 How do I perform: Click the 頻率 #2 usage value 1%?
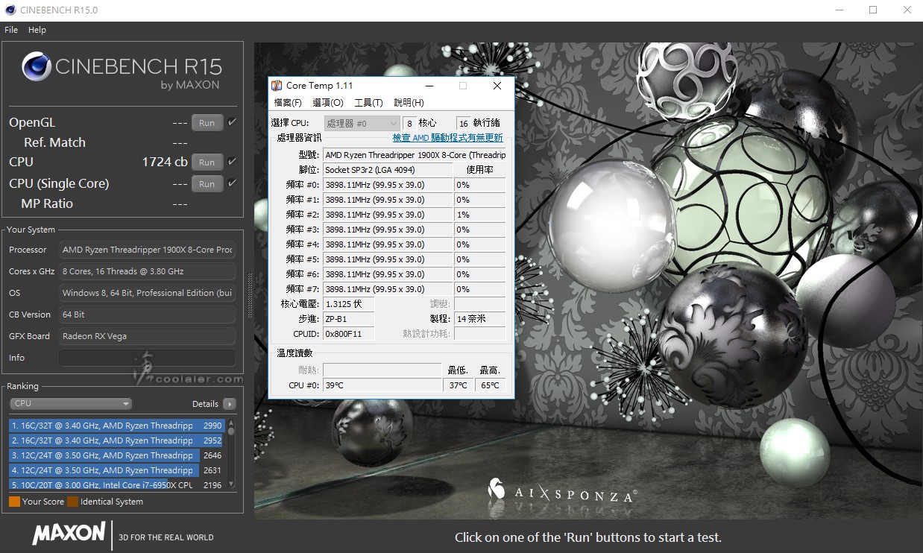click(480, 215)
